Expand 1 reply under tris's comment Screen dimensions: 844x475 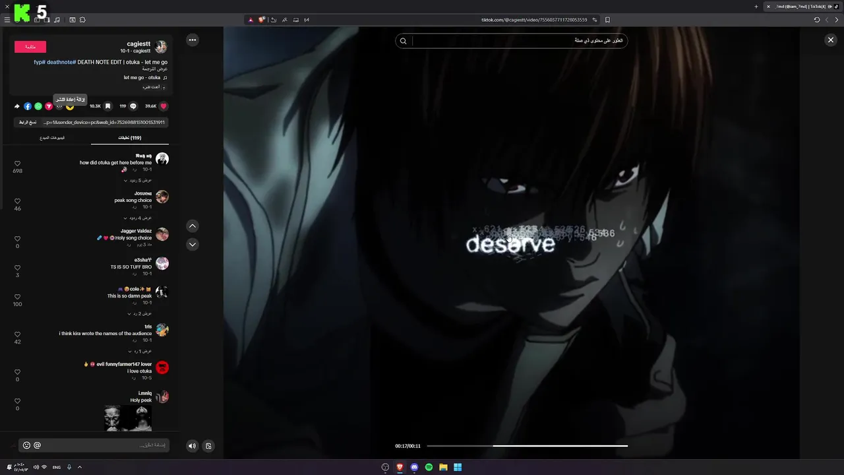point(140,351)
